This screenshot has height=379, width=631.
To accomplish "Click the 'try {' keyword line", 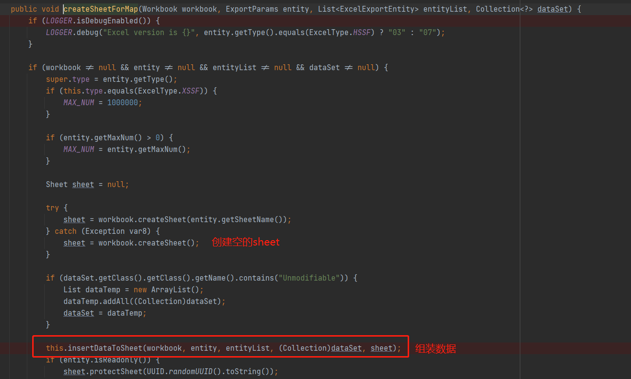I will click(57, 208).
